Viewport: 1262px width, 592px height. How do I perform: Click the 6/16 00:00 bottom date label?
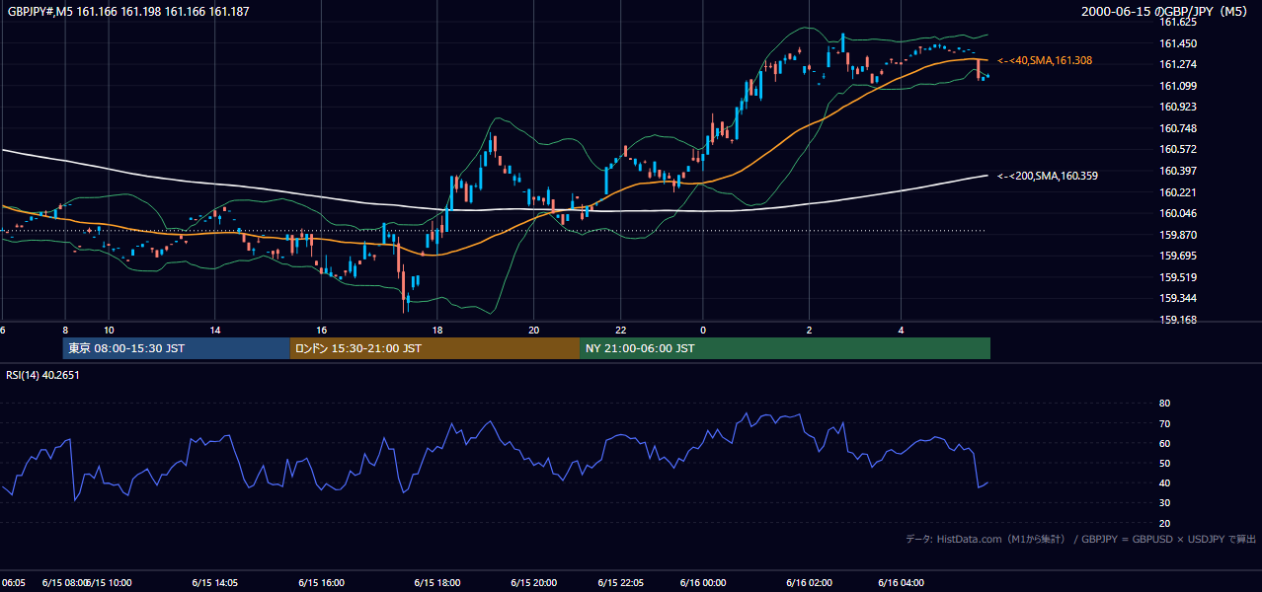703,583
